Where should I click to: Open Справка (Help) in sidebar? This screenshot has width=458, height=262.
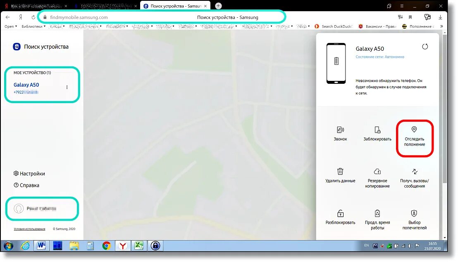click(26, 185)
